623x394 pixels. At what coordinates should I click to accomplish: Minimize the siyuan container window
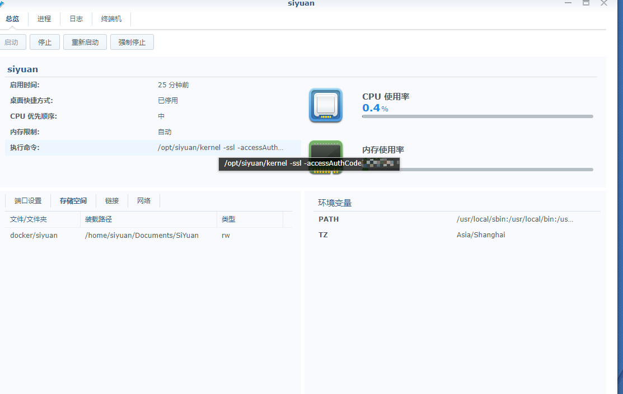click(568, 3)
